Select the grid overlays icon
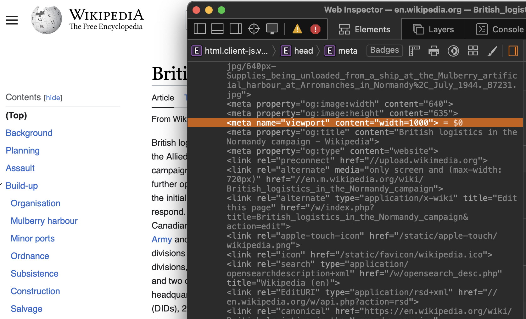Viewport: 526px width, 319px height. pyautogui.click(x=473, y=51)
